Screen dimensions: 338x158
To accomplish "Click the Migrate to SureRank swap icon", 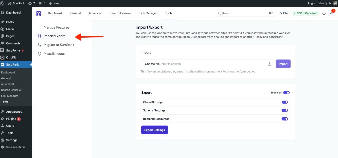I will point(40,45).
